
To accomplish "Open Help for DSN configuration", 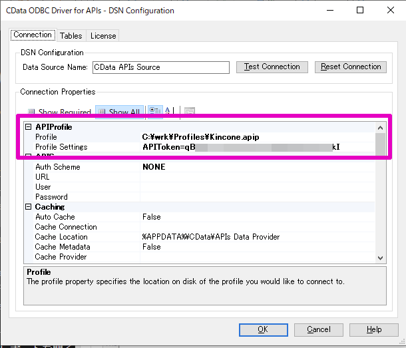I will click(374, 330).
